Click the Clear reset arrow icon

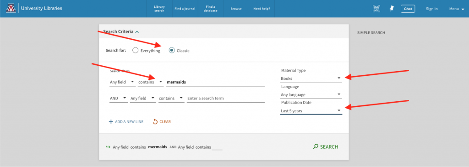coord(155,122)
